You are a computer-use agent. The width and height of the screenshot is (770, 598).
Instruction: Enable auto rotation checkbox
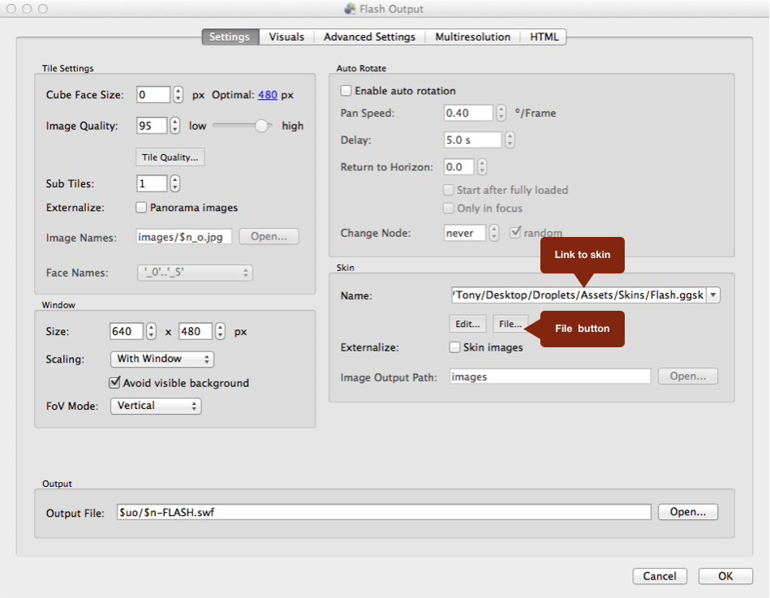(346, 91)
